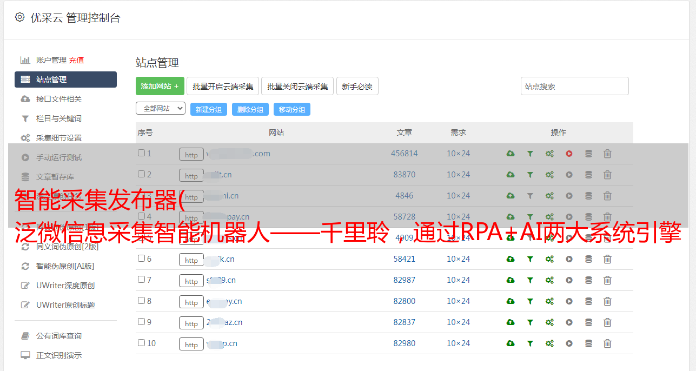Delete site row 6 with trash icon
696x371 pixels.
coord(607,259)
